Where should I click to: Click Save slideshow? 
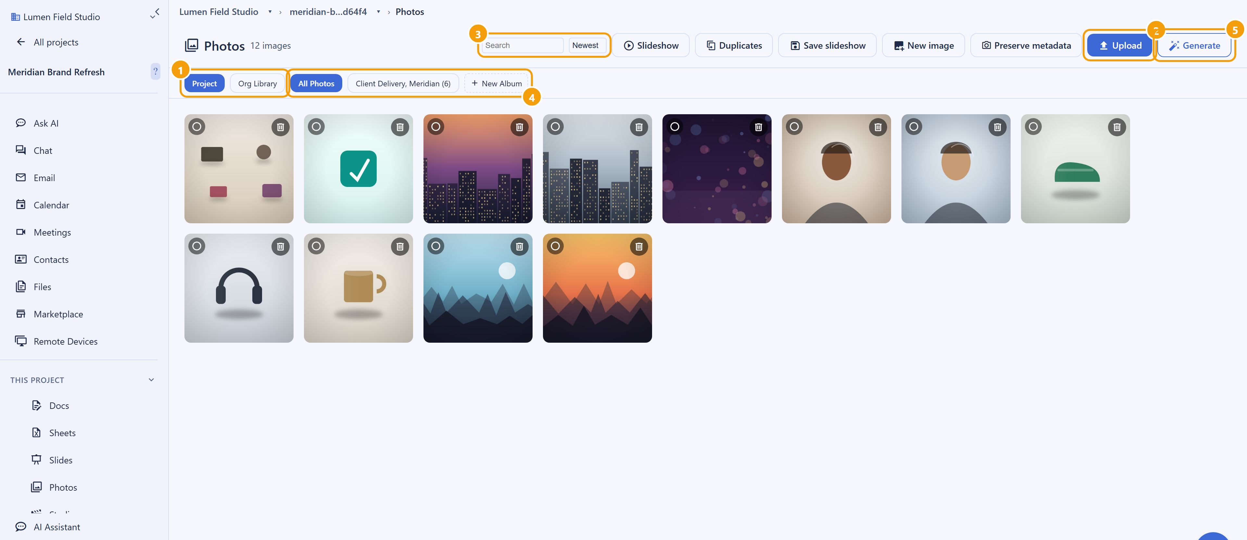pyautogui.click(x=827, y=45)
